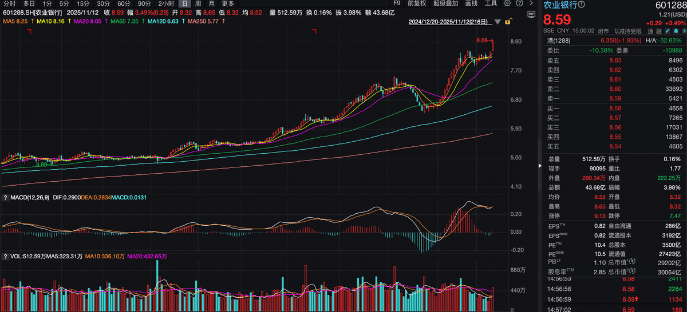Select the 分时 intraday tab
This screenshot has height=312, width=687.
click(9, 3)
